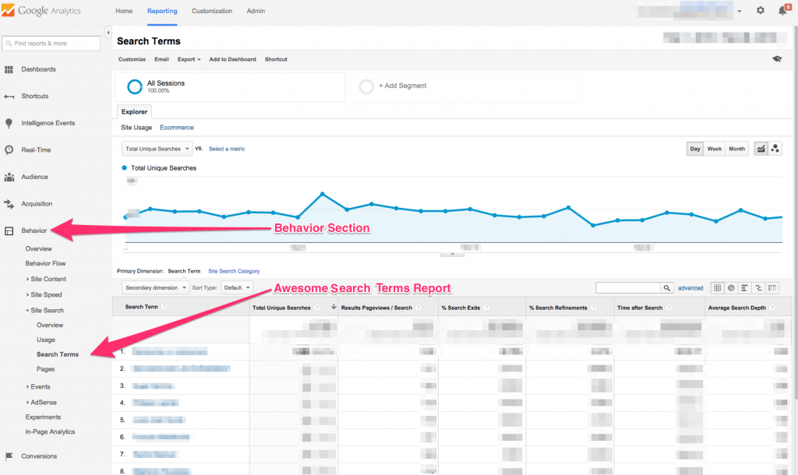
Task: Click the Shortcuts arrow icon
Action: [x=9, y=97]
